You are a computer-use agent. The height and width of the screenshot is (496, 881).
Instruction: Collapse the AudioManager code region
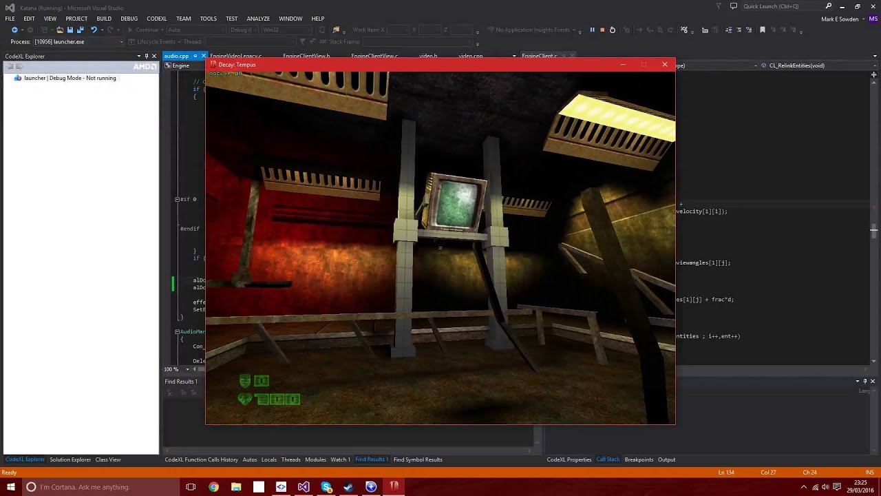click(177, 331)
